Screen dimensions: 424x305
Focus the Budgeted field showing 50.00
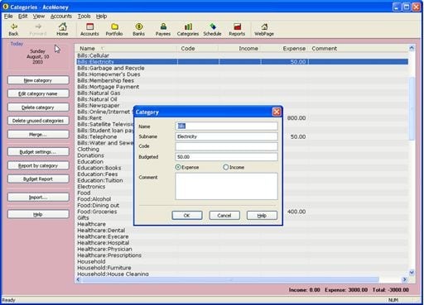point(226,157)
